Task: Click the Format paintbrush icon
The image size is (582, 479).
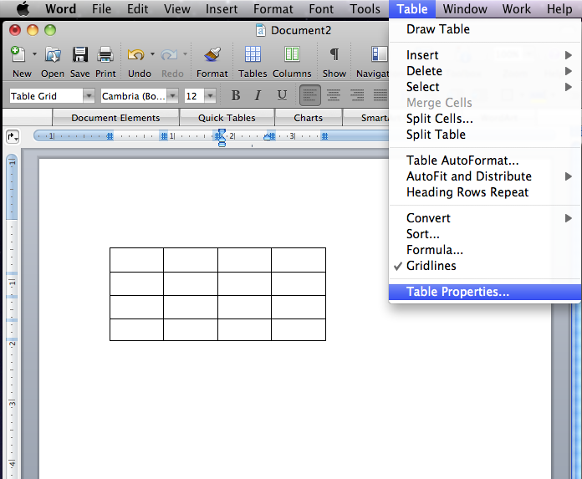Action: [x=212, y=54]
